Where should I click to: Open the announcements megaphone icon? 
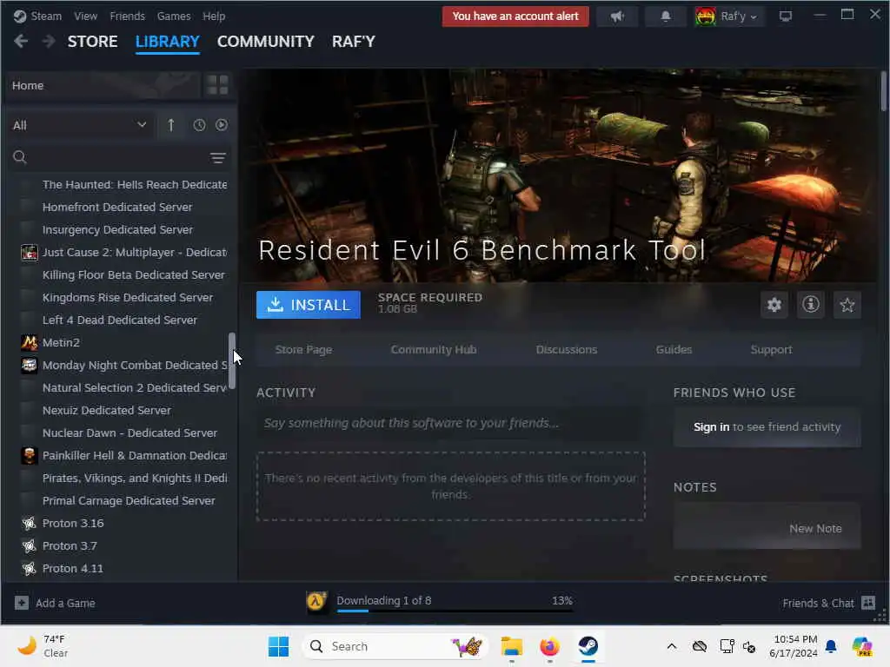617,17
